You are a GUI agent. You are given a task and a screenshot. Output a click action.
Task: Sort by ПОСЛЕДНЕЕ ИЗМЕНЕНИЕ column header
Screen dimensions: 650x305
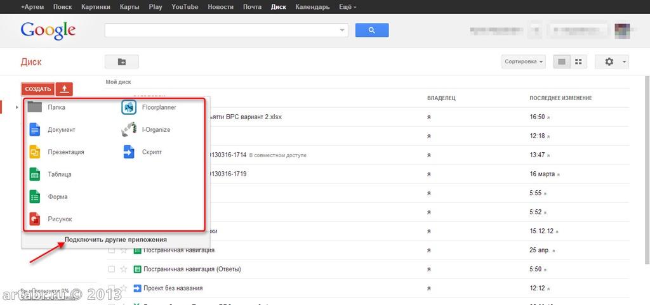pyautogui.click(x=560, y=98)
